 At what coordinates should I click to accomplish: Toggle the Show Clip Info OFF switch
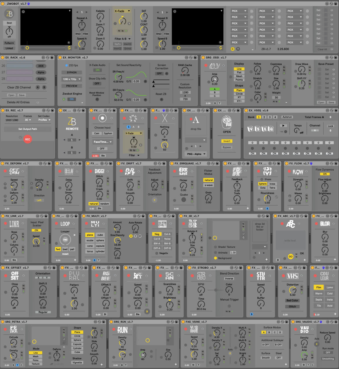(x=97, y=84)
